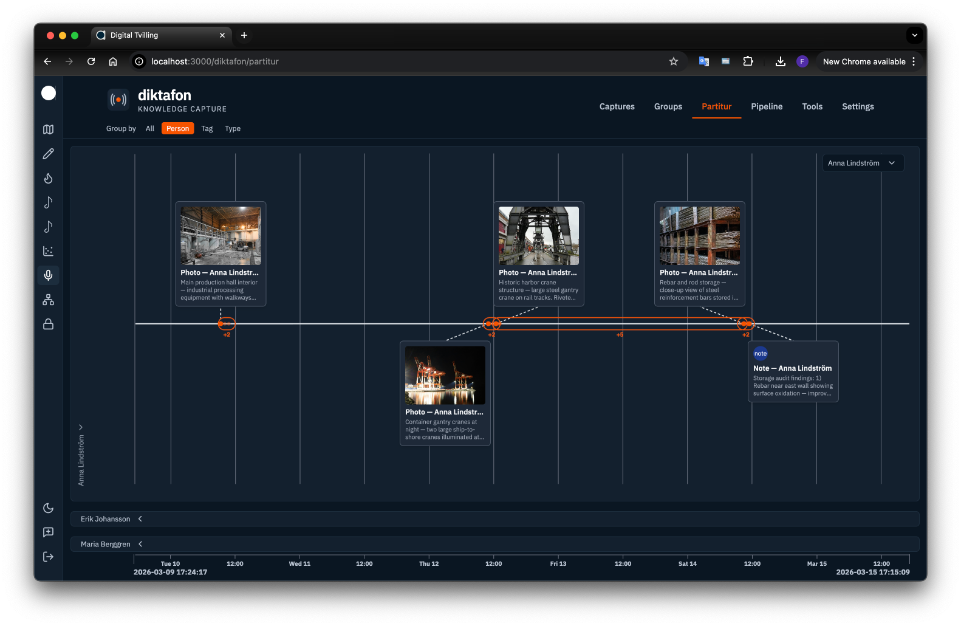Open the storage audit findings note card

[x=793, y=371]
